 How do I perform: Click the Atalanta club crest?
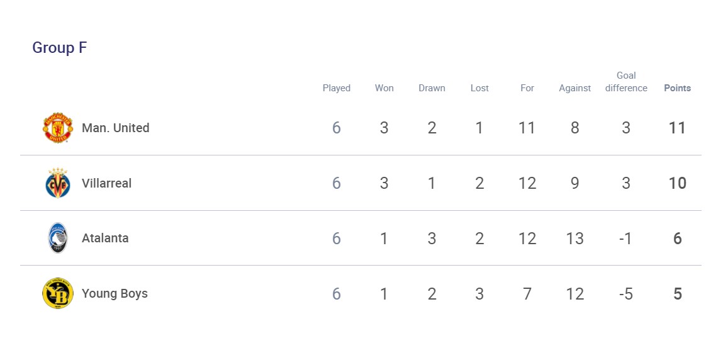(57, 238)
